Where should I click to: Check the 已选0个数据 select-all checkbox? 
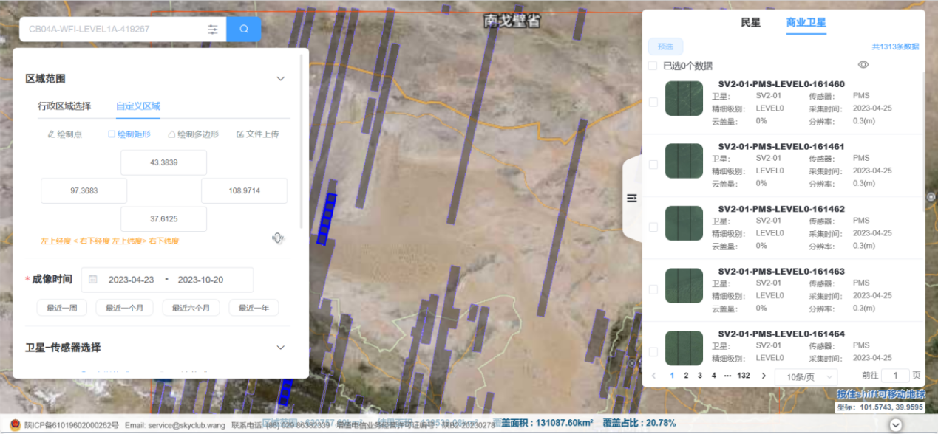click(x=653, y=66)
